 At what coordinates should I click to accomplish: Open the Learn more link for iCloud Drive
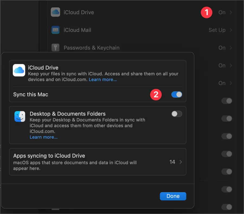tap(104, 79)
